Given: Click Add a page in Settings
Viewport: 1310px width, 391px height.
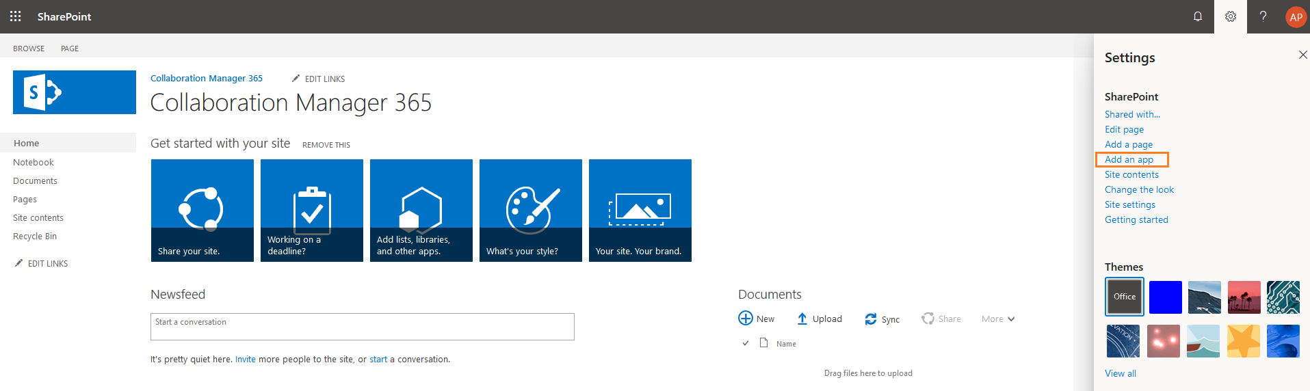Looking at the screenshot, I should pos(1129,144).
